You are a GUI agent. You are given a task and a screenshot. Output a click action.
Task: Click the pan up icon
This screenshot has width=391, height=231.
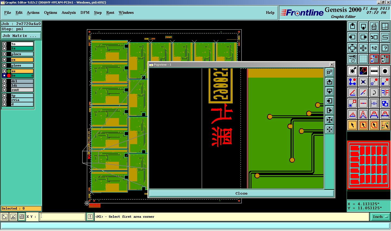[352, 26]
